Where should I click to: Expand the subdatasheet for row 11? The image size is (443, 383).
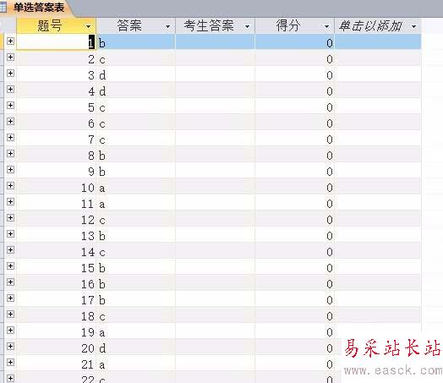[x=10, y=202]
